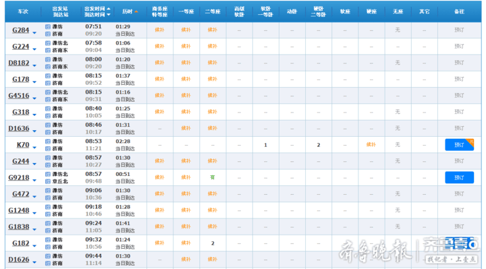Book the G9218 train with 预订
486x269 pixels.
coord(460,178)
